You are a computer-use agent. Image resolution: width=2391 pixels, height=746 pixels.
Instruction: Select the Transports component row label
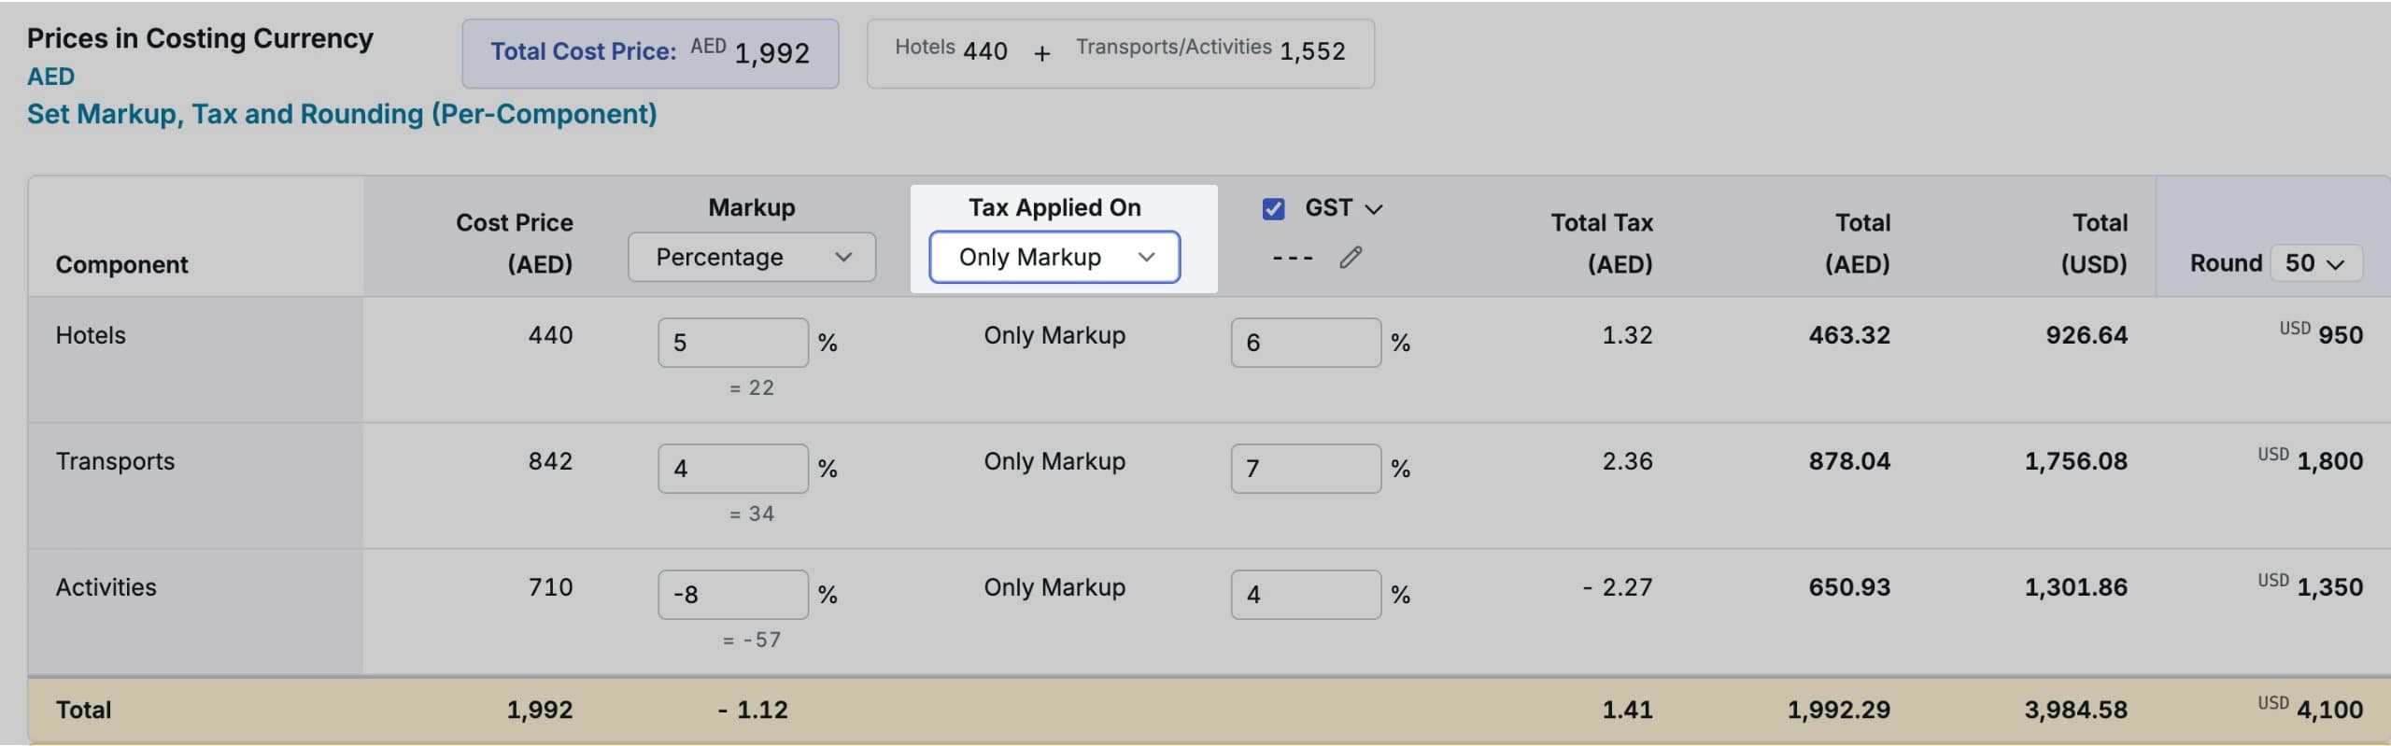115,461
